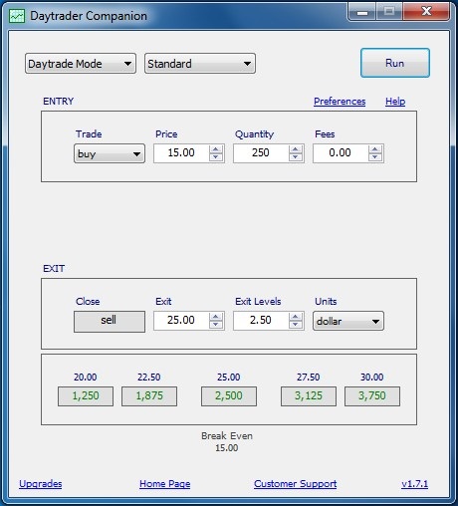This screenshot has width=458, height=506.
Task: Decrease Exit price with the down arrow
Action: coord(216,325)
